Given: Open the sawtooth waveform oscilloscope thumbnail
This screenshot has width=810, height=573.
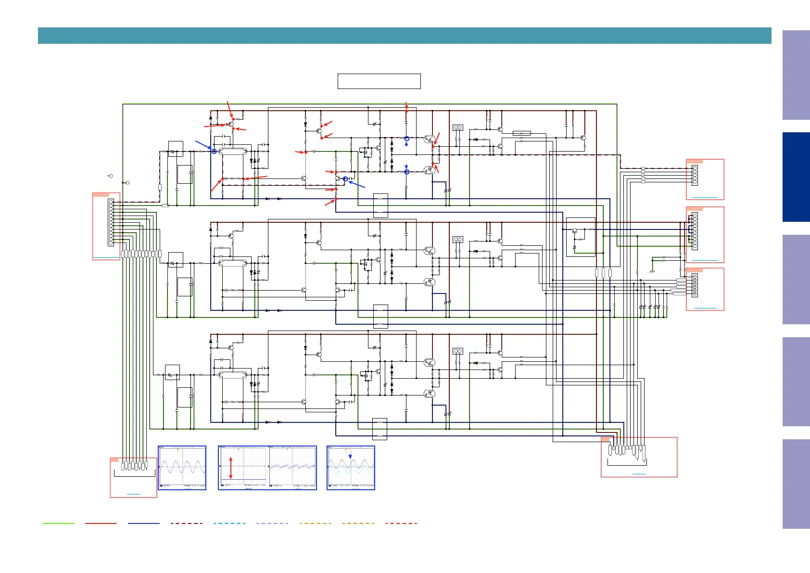Looking at the screenshot, I should [292, 468].
